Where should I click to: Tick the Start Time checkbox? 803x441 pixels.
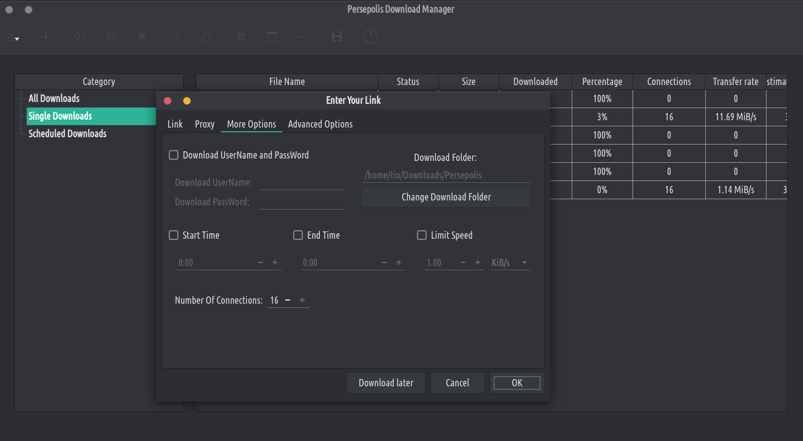pos(174,235)
